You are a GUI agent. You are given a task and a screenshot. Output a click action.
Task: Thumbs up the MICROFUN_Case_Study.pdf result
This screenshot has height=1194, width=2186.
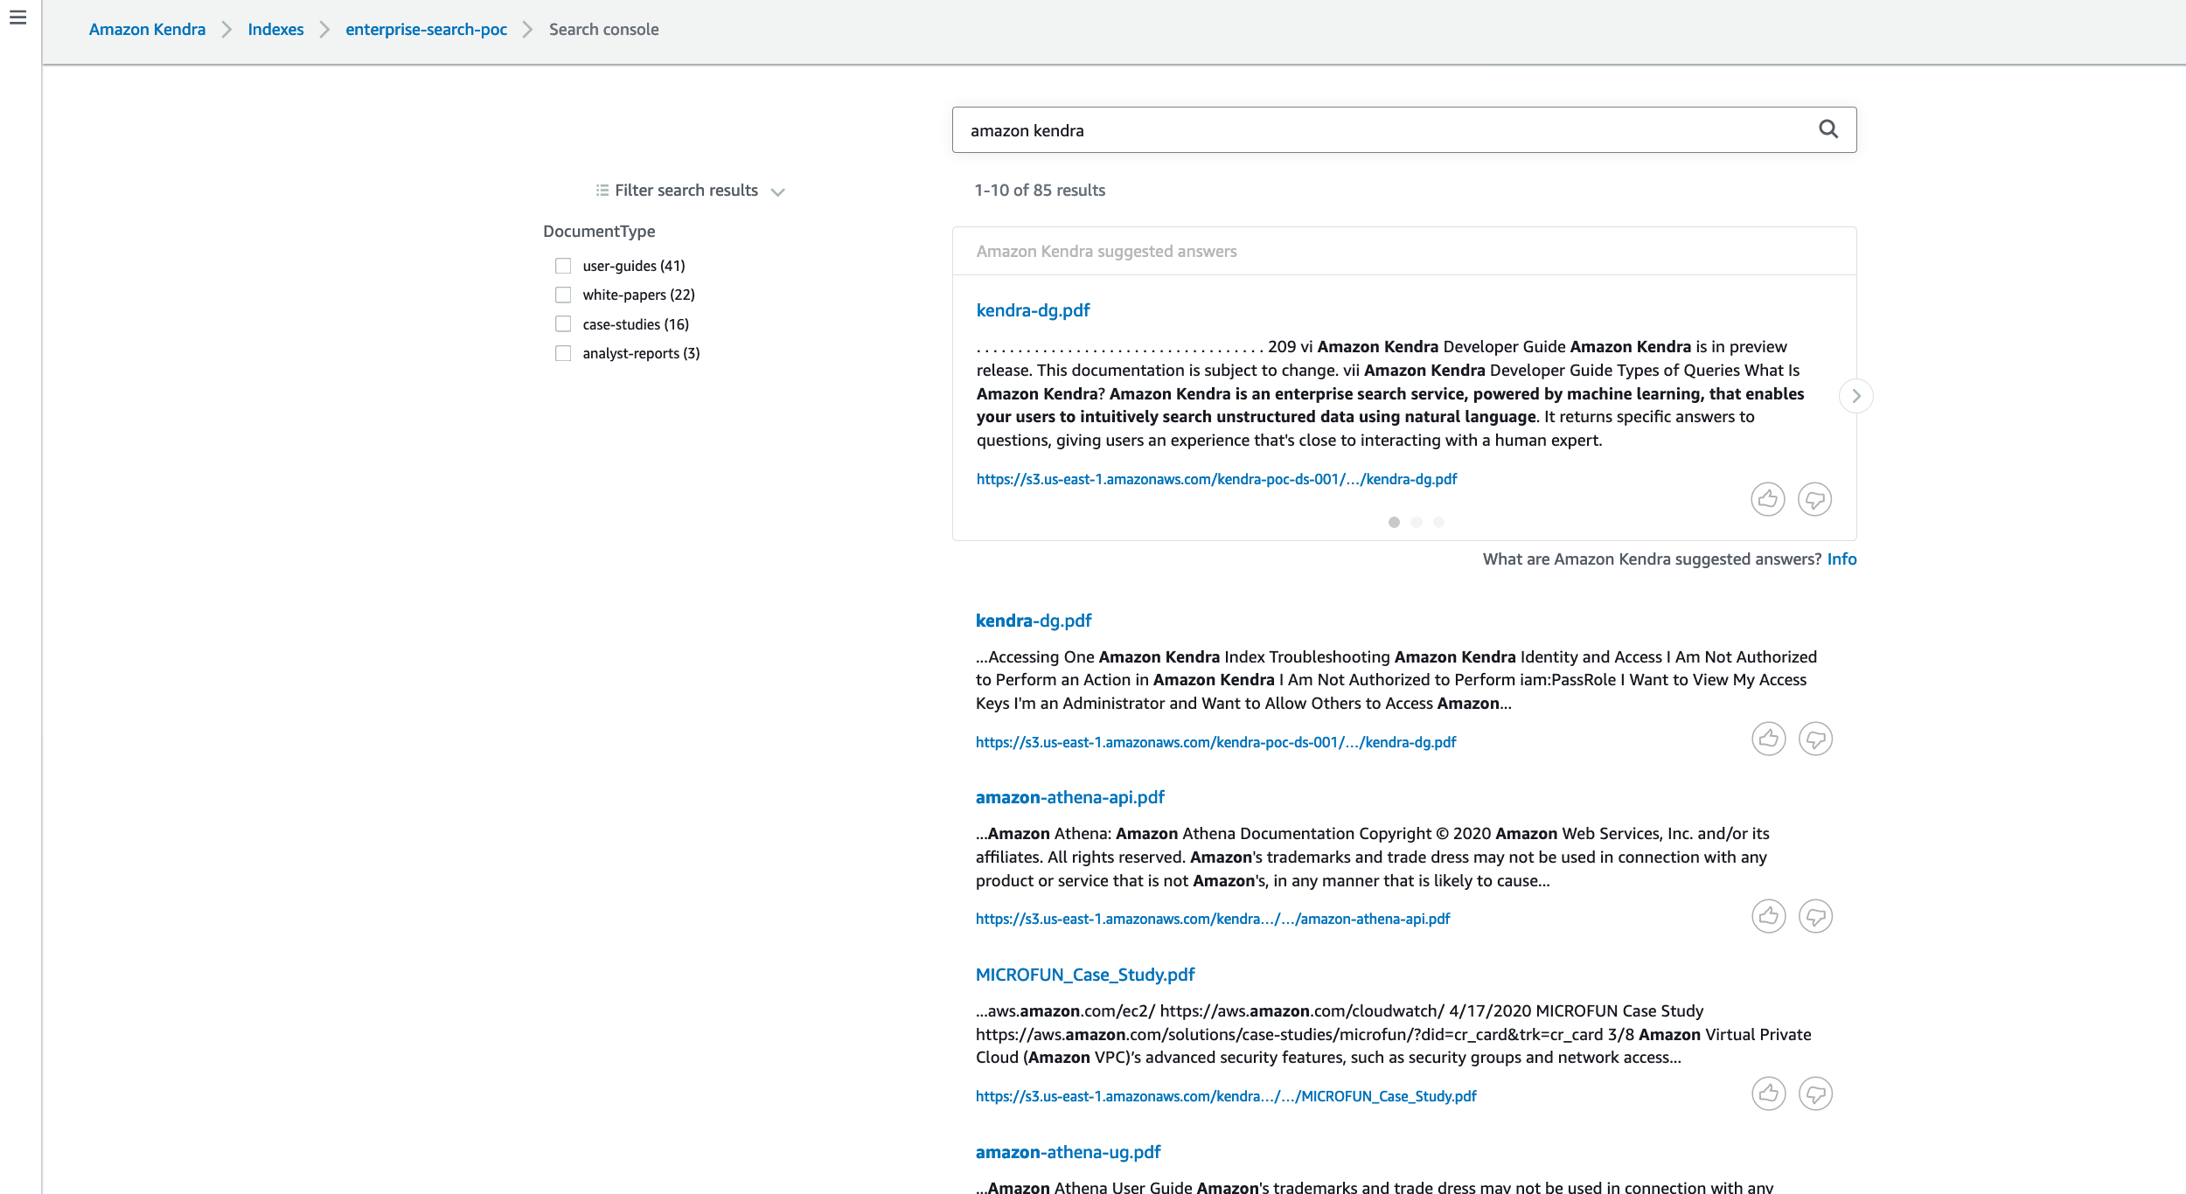pos(1768,1093)
